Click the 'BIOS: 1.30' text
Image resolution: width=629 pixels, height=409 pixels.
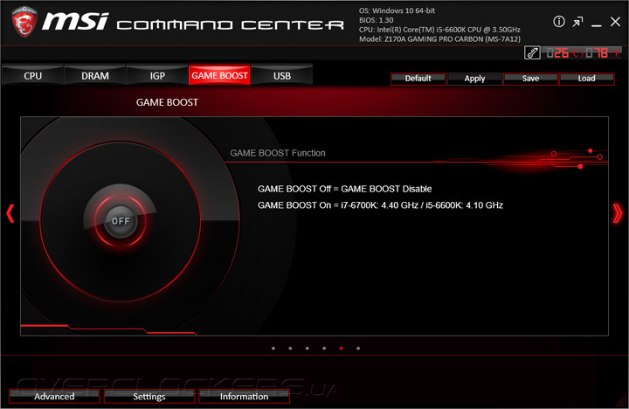pyautogui.click(x=376, y=20)
